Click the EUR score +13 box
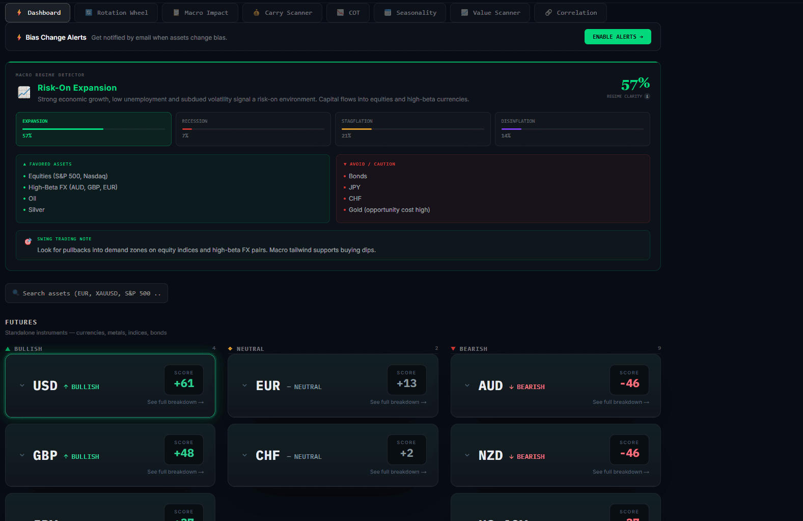 pos(406,380)
